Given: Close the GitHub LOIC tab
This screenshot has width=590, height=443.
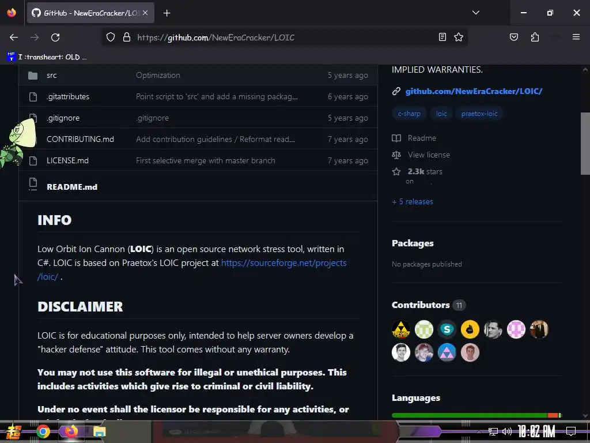Looking at the screenshot, I should click(145, 13).
